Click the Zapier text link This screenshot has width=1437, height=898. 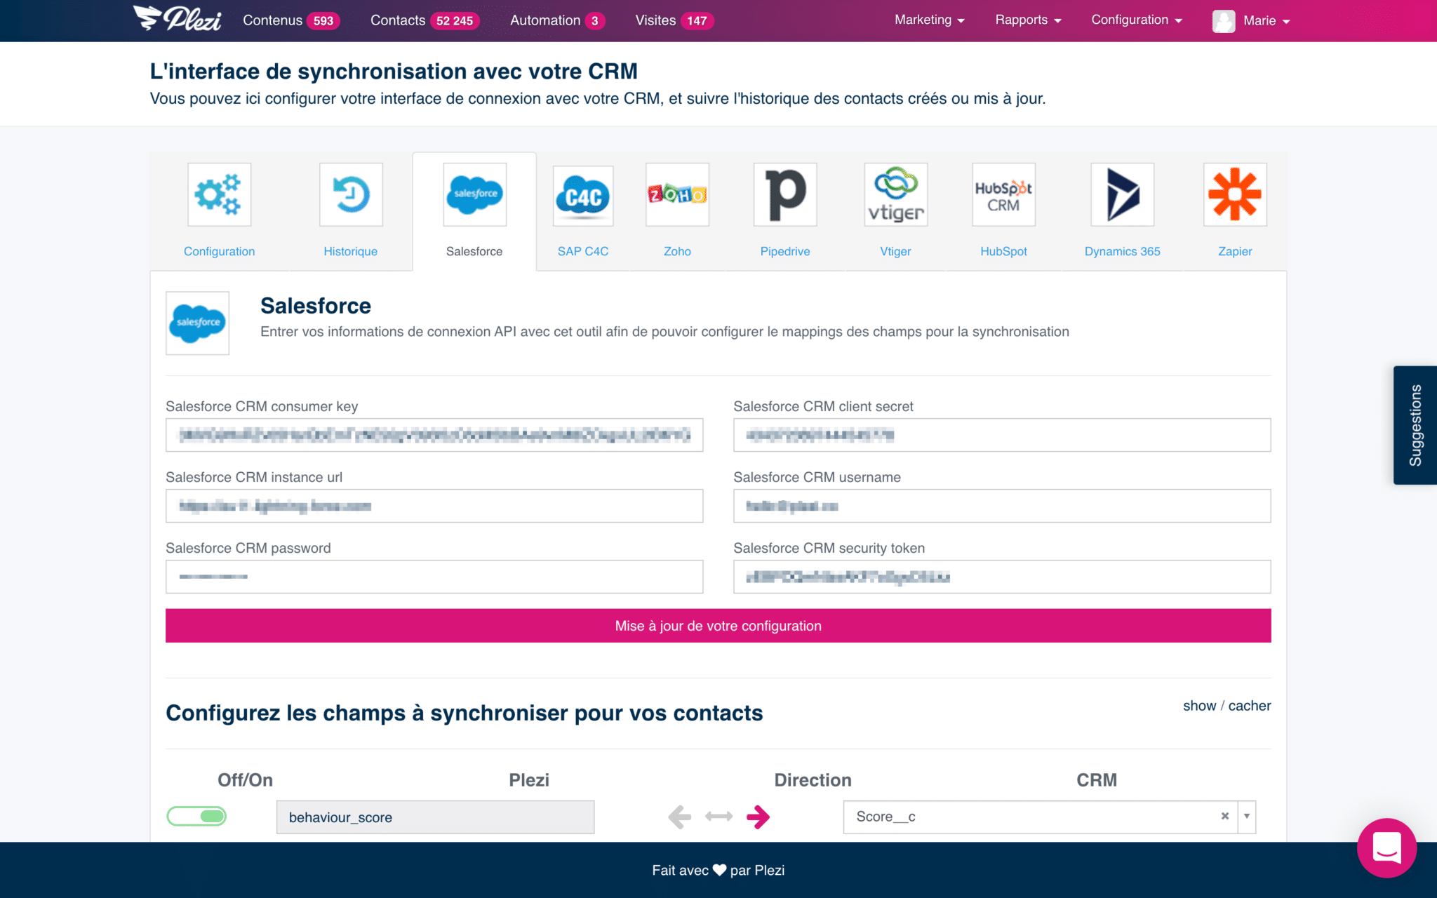(1235, 251)
